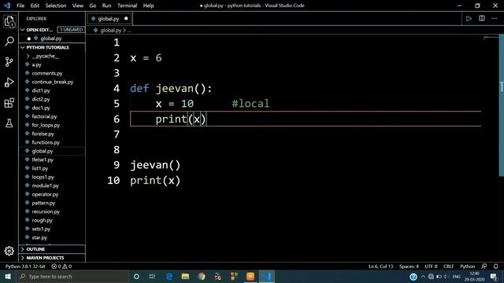504x283 pixels.
Task: Change CRLF line ending setting
Action: (448, 266)
